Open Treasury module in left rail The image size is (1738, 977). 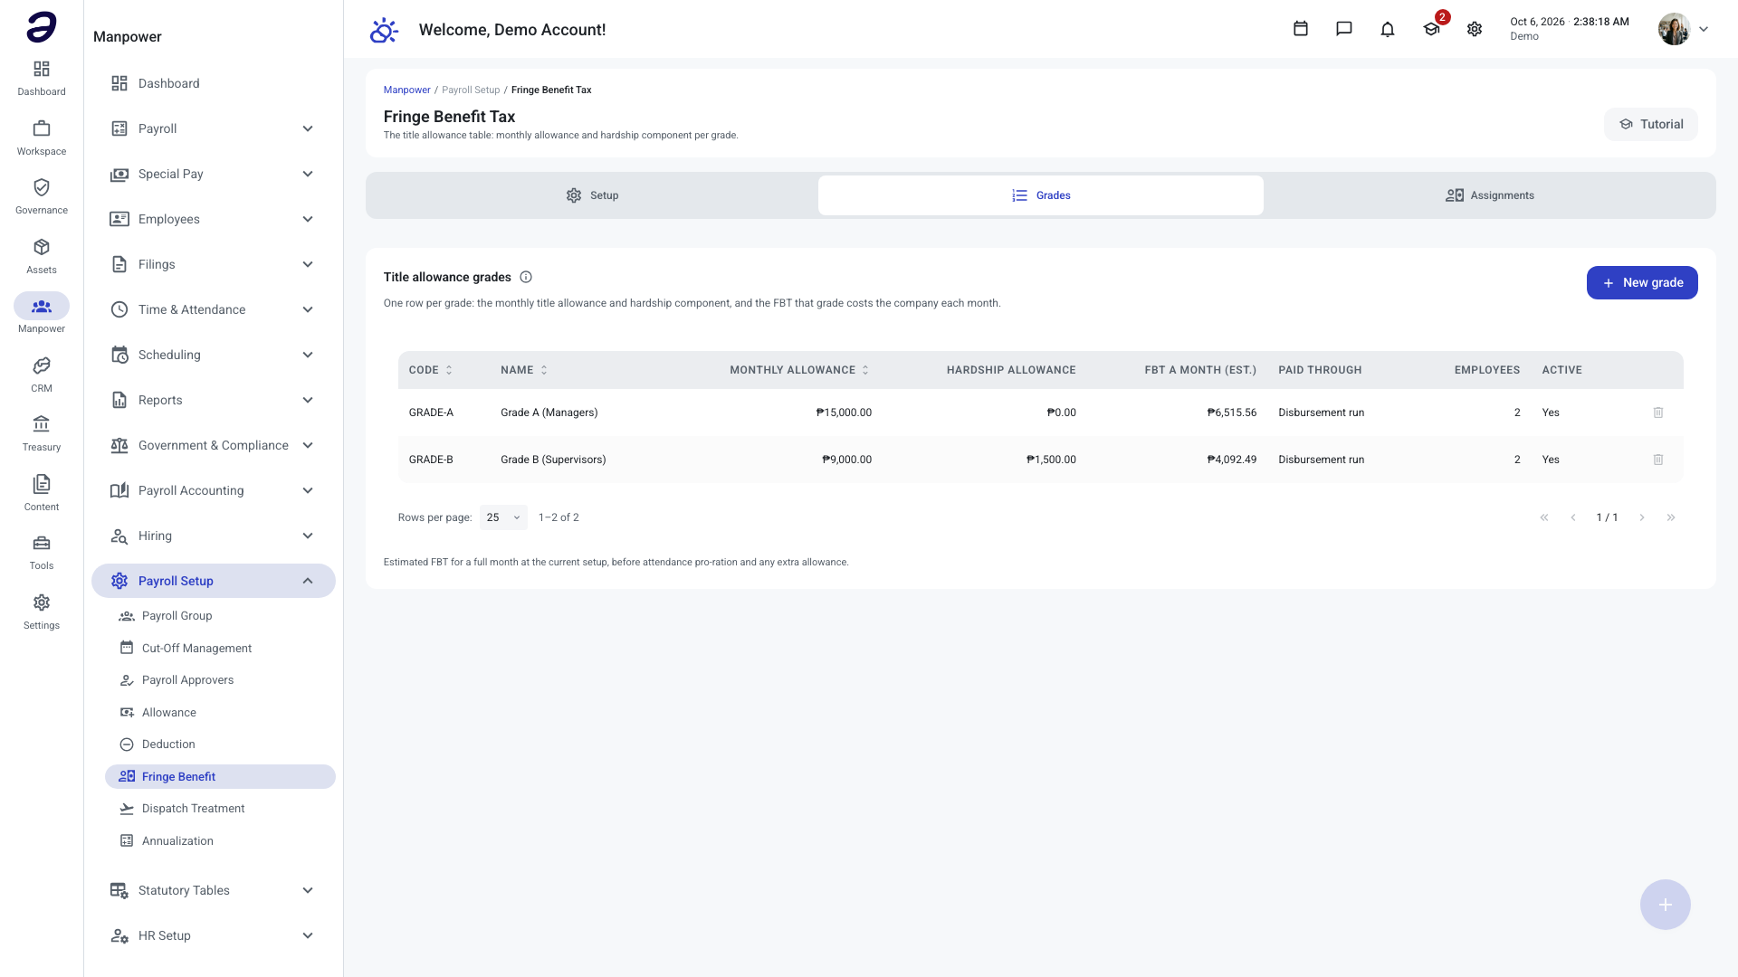click(x=42, y=433)
